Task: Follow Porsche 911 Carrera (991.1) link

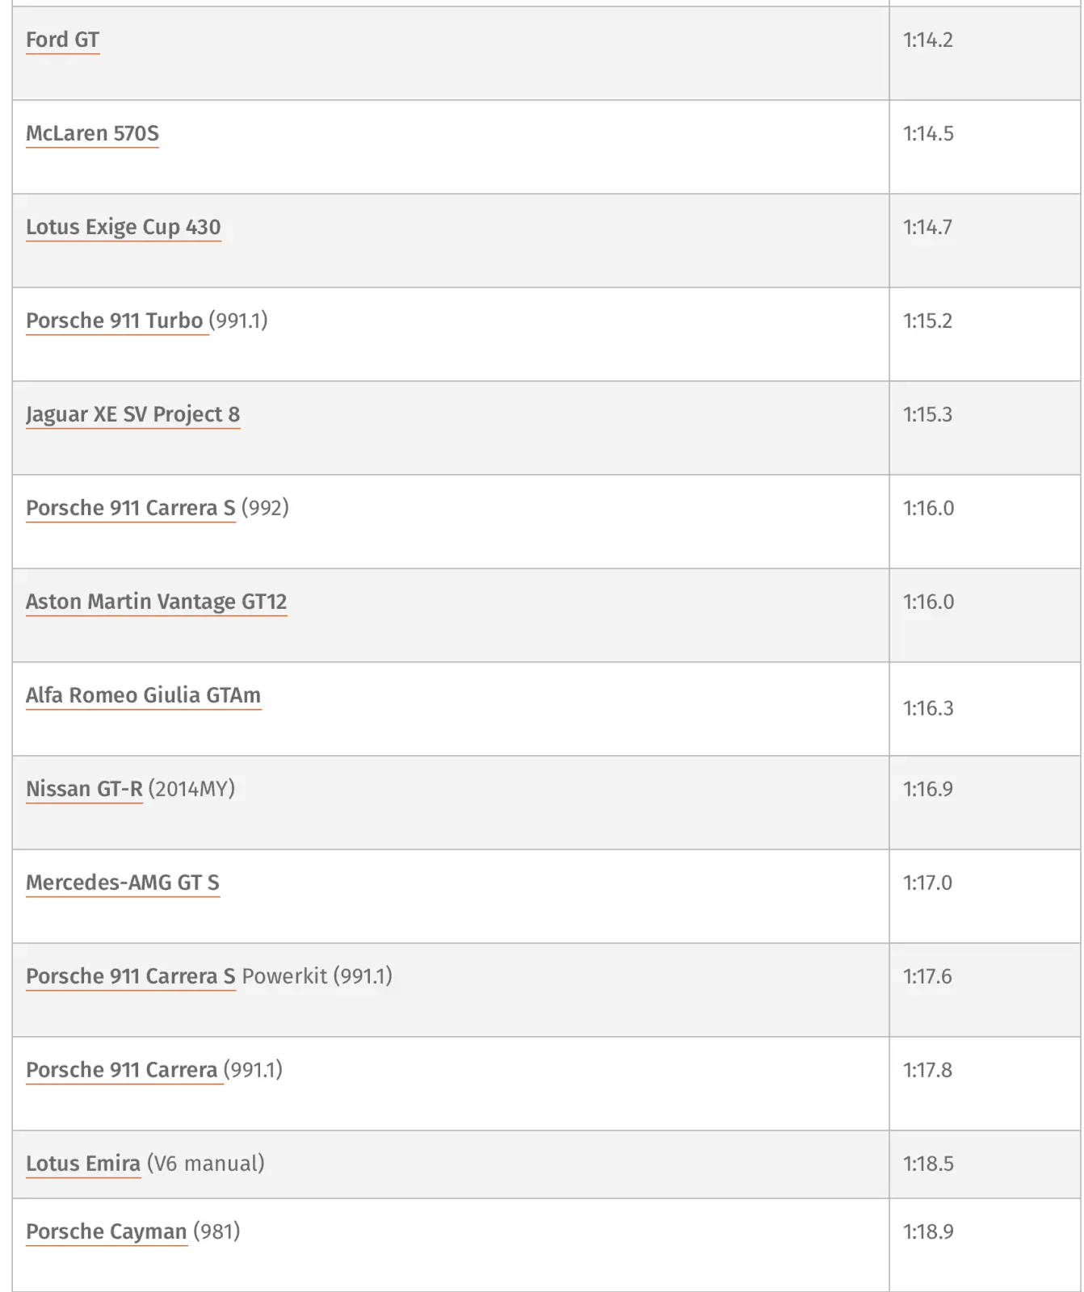Action: click(121, 1071)
